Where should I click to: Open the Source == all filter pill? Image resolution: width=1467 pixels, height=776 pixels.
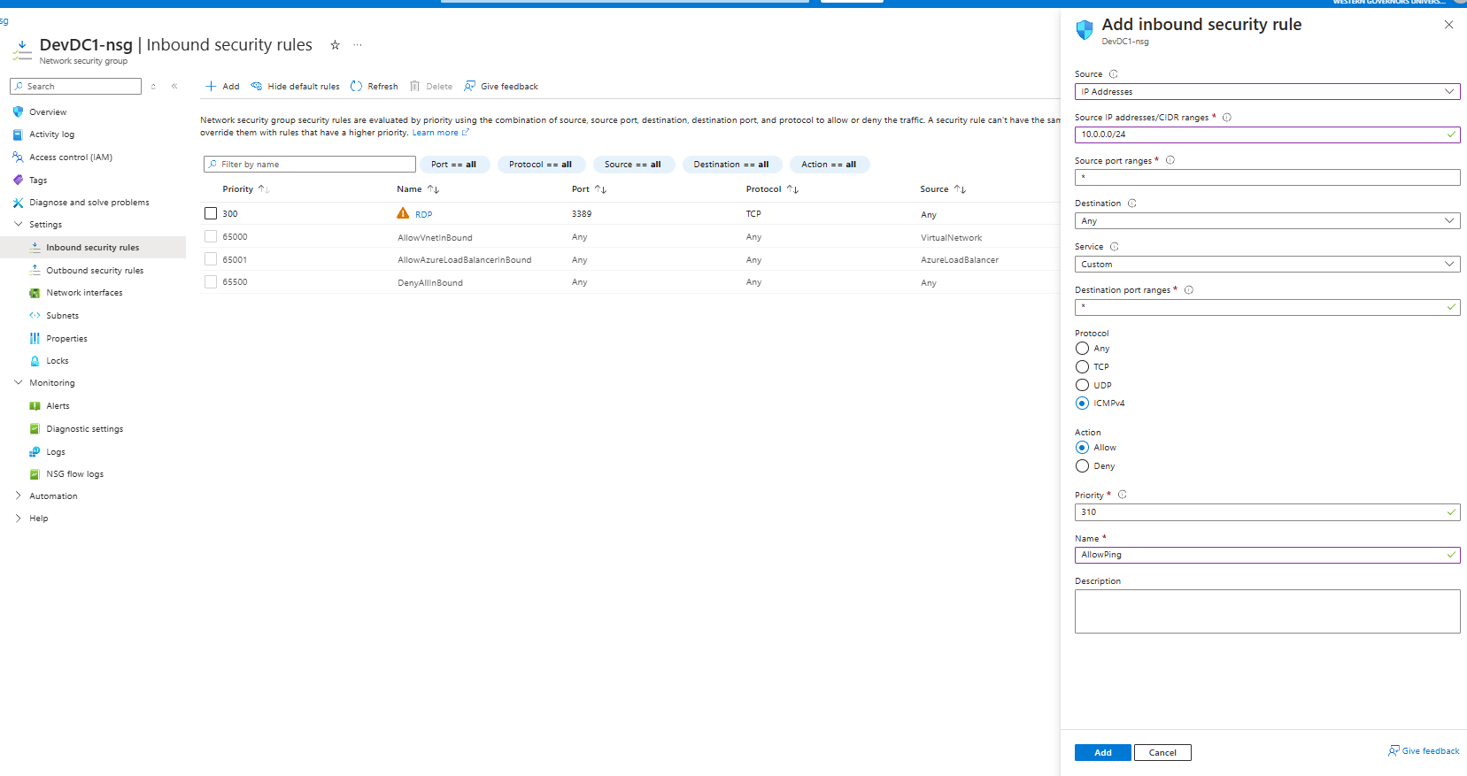click(x=633, y=165)
